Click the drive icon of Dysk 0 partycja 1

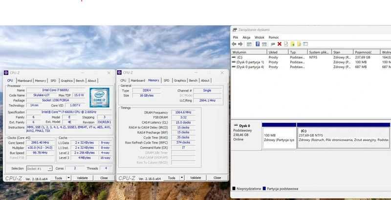click(x=234, y=62)
